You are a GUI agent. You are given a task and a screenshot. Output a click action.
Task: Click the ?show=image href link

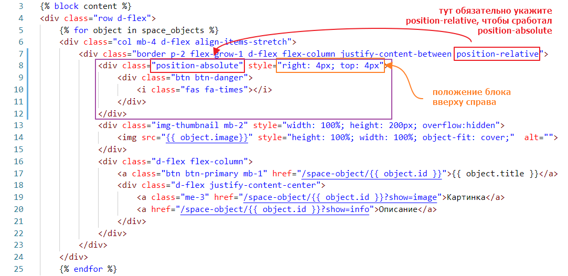point(340,197)
